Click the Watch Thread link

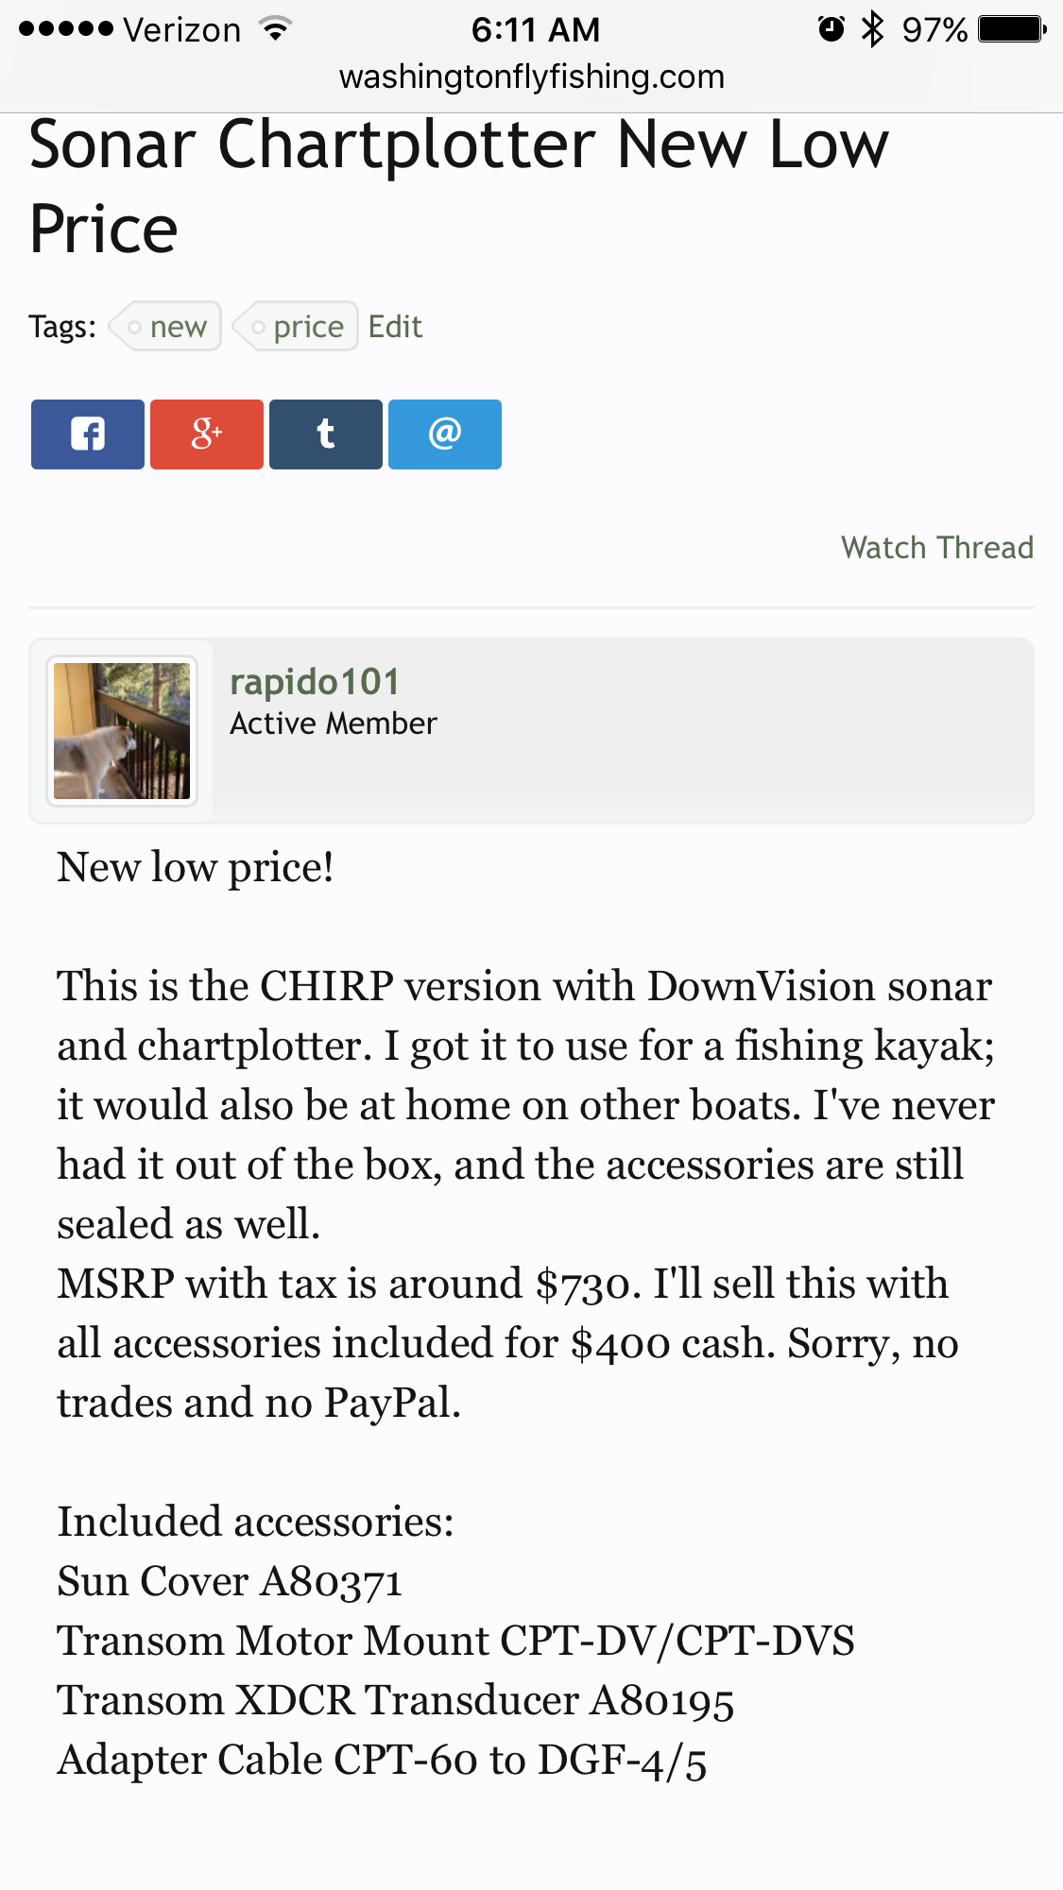coord(937,548)
